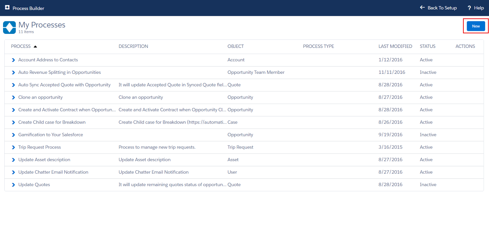
Task: Click the 'Case' object cell
Action: click(233, 122)
